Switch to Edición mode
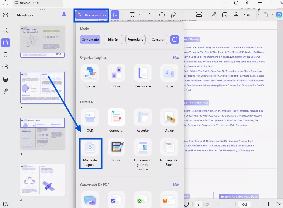The height and width of the screenshot is (208, 283). [x=113, y=40]
